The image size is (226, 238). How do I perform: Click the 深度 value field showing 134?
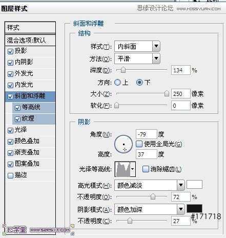point(181,70)
